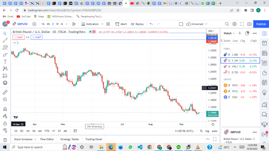The image size is (269, 151).
Task: Open the go to date icon
Action: [x=75, y=131]
